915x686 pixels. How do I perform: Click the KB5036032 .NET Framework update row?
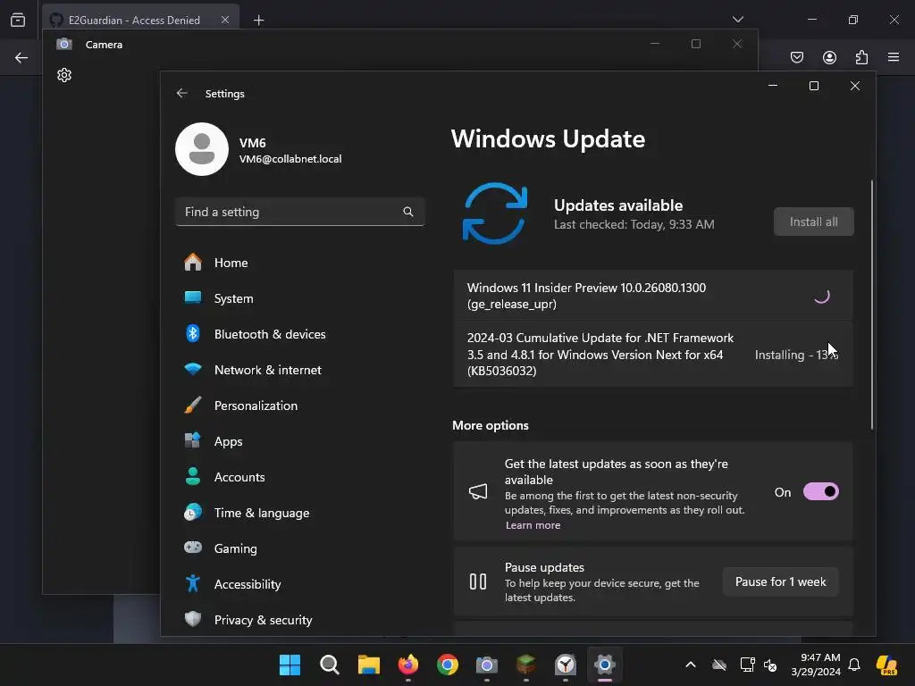(x=653, y=354)
